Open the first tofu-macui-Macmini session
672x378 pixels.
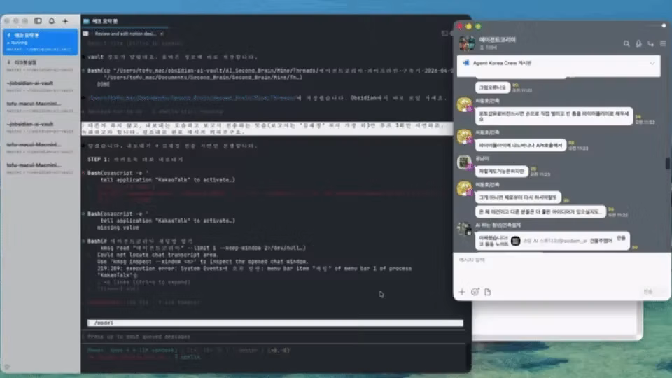41,106
